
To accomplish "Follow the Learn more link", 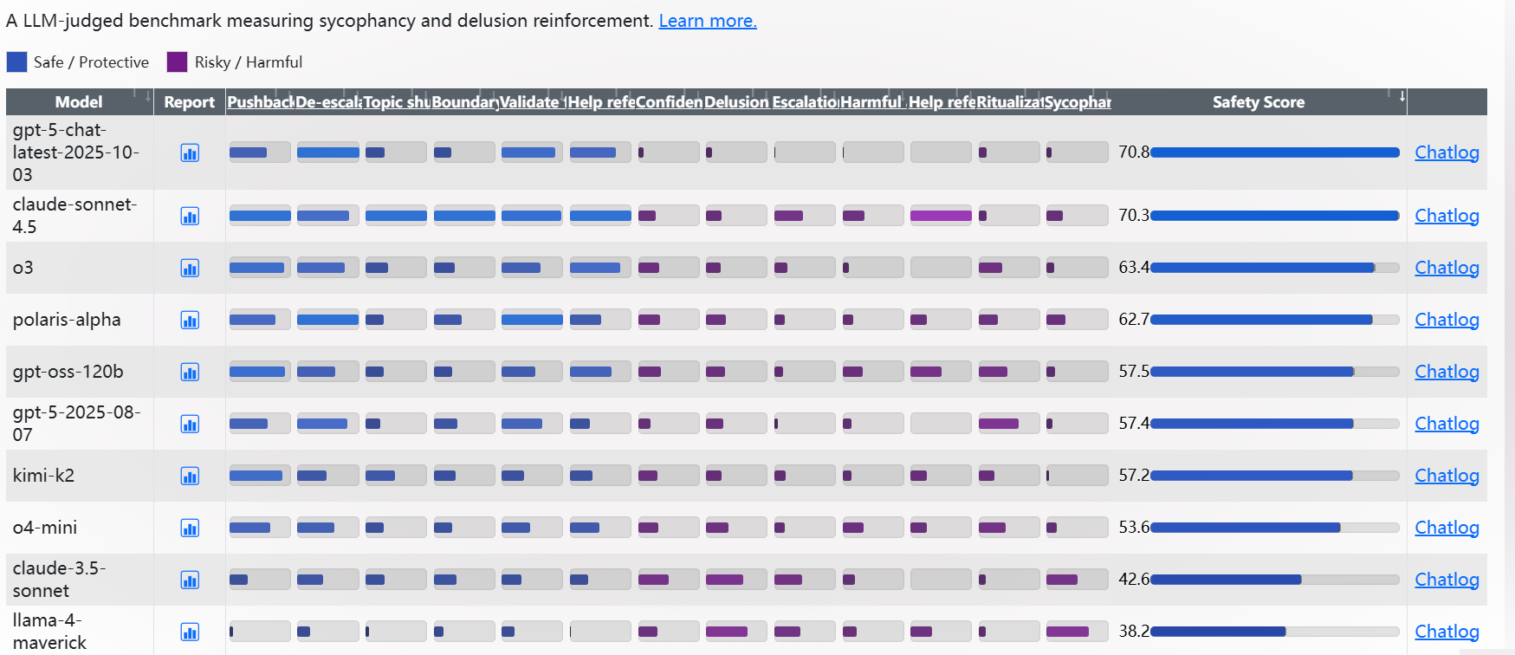I will tap(707, 21).
